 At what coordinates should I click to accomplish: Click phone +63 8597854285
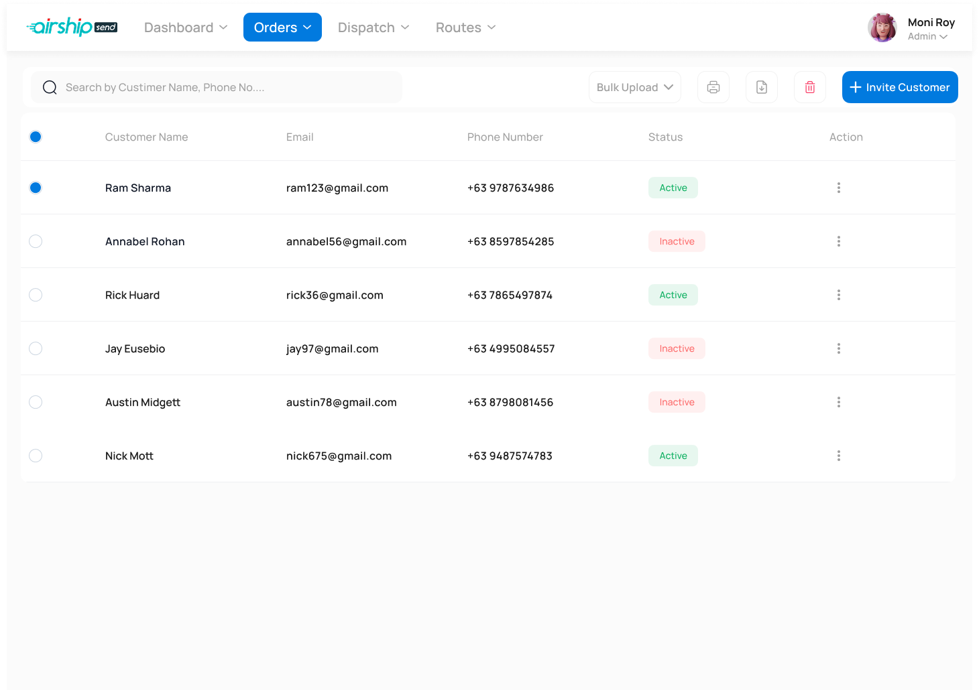[x=511, y=241]
